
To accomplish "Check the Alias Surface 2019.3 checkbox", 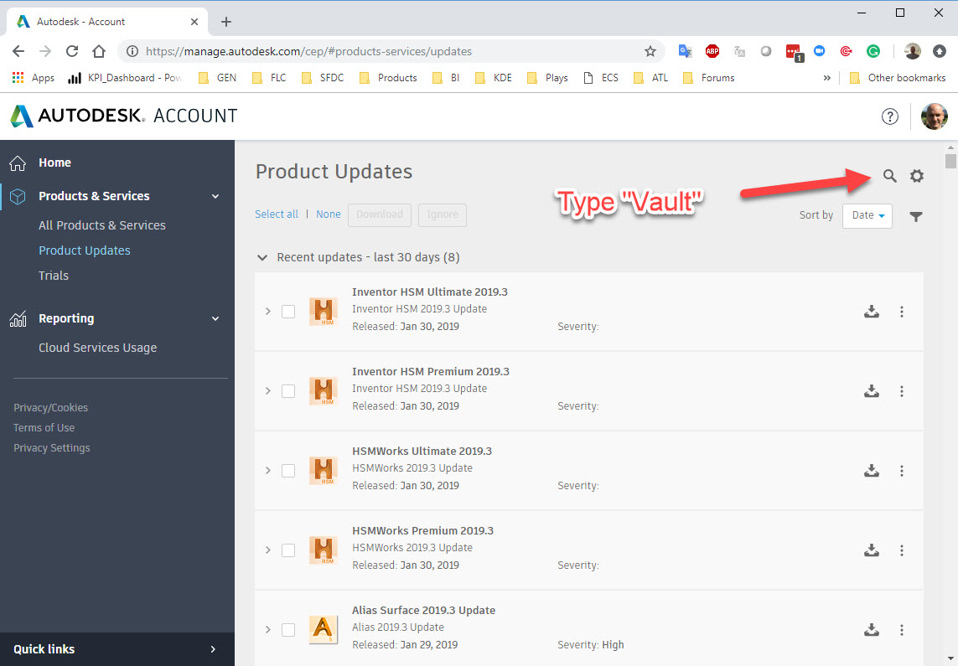I will point(288,629).
